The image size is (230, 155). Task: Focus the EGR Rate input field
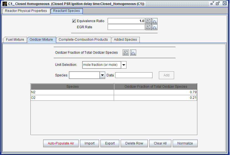[x=126, y=27]
